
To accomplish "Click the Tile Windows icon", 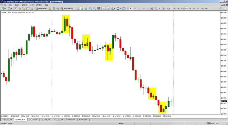I will (98, 9).
